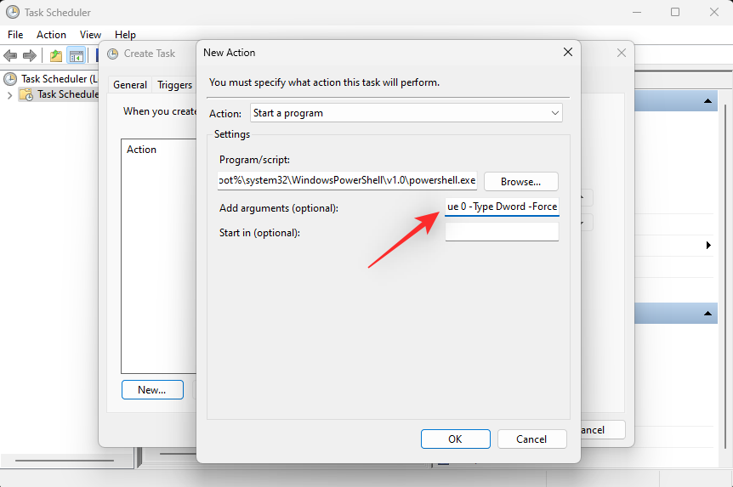Click Browse button for program

pyautogui.click(x=520, y=182)
